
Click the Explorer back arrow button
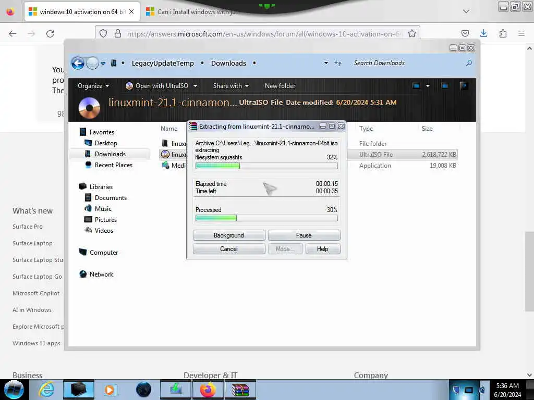pyautogui.click(x=78, y=63)
